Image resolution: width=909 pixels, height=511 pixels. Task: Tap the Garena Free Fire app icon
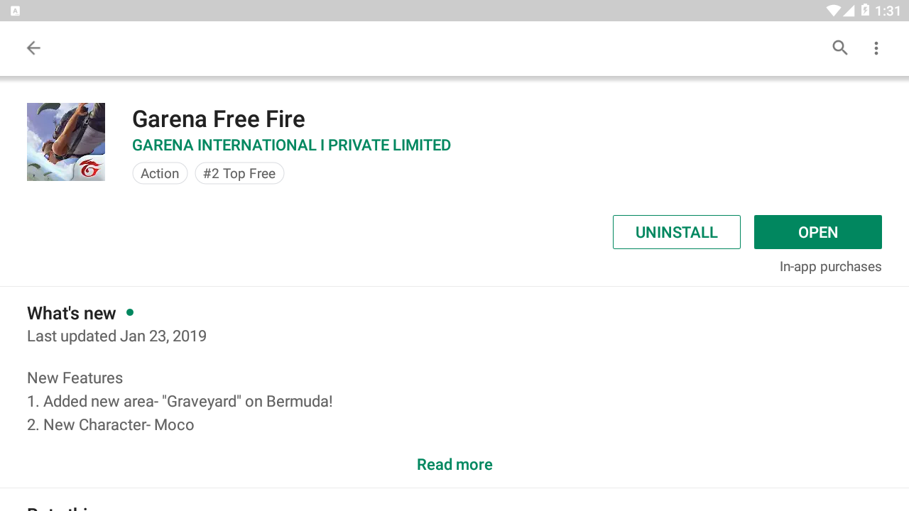66,142
